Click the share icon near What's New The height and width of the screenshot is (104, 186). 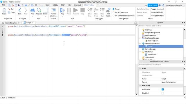pyautogui.click(x=163, y=5)
